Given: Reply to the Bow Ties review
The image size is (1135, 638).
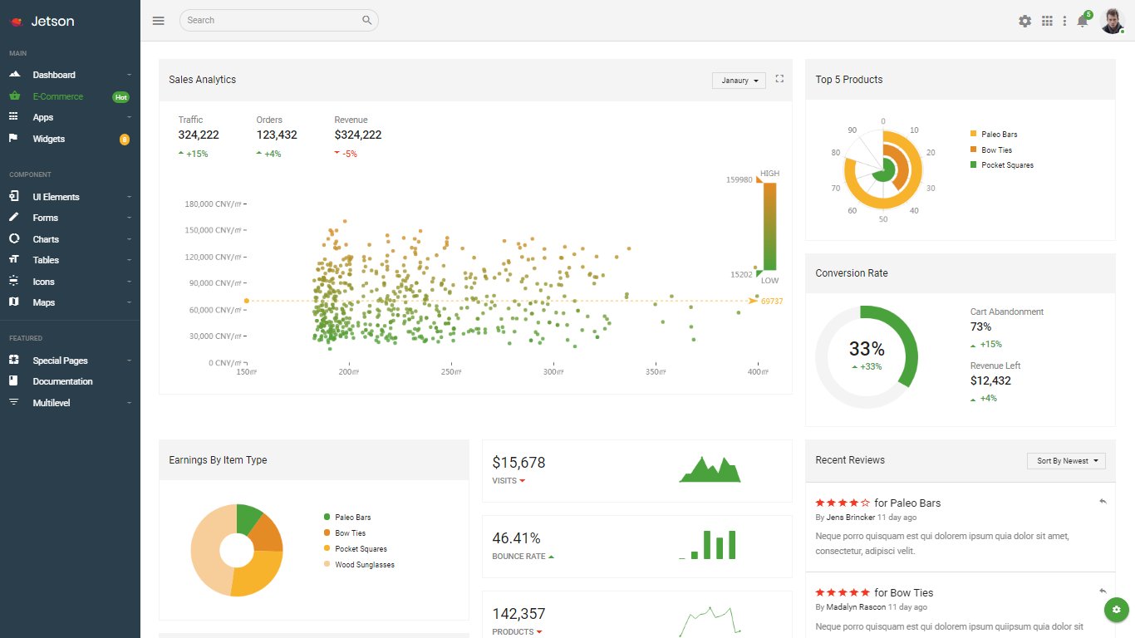Looking at the screenshot, I should (1103, 591).
